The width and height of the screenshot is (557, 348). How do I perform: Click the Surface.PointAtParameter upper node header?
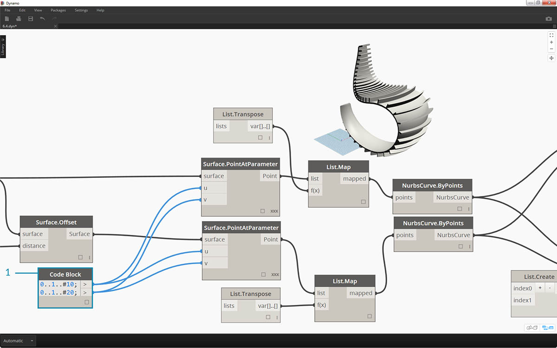pos(240,164)
